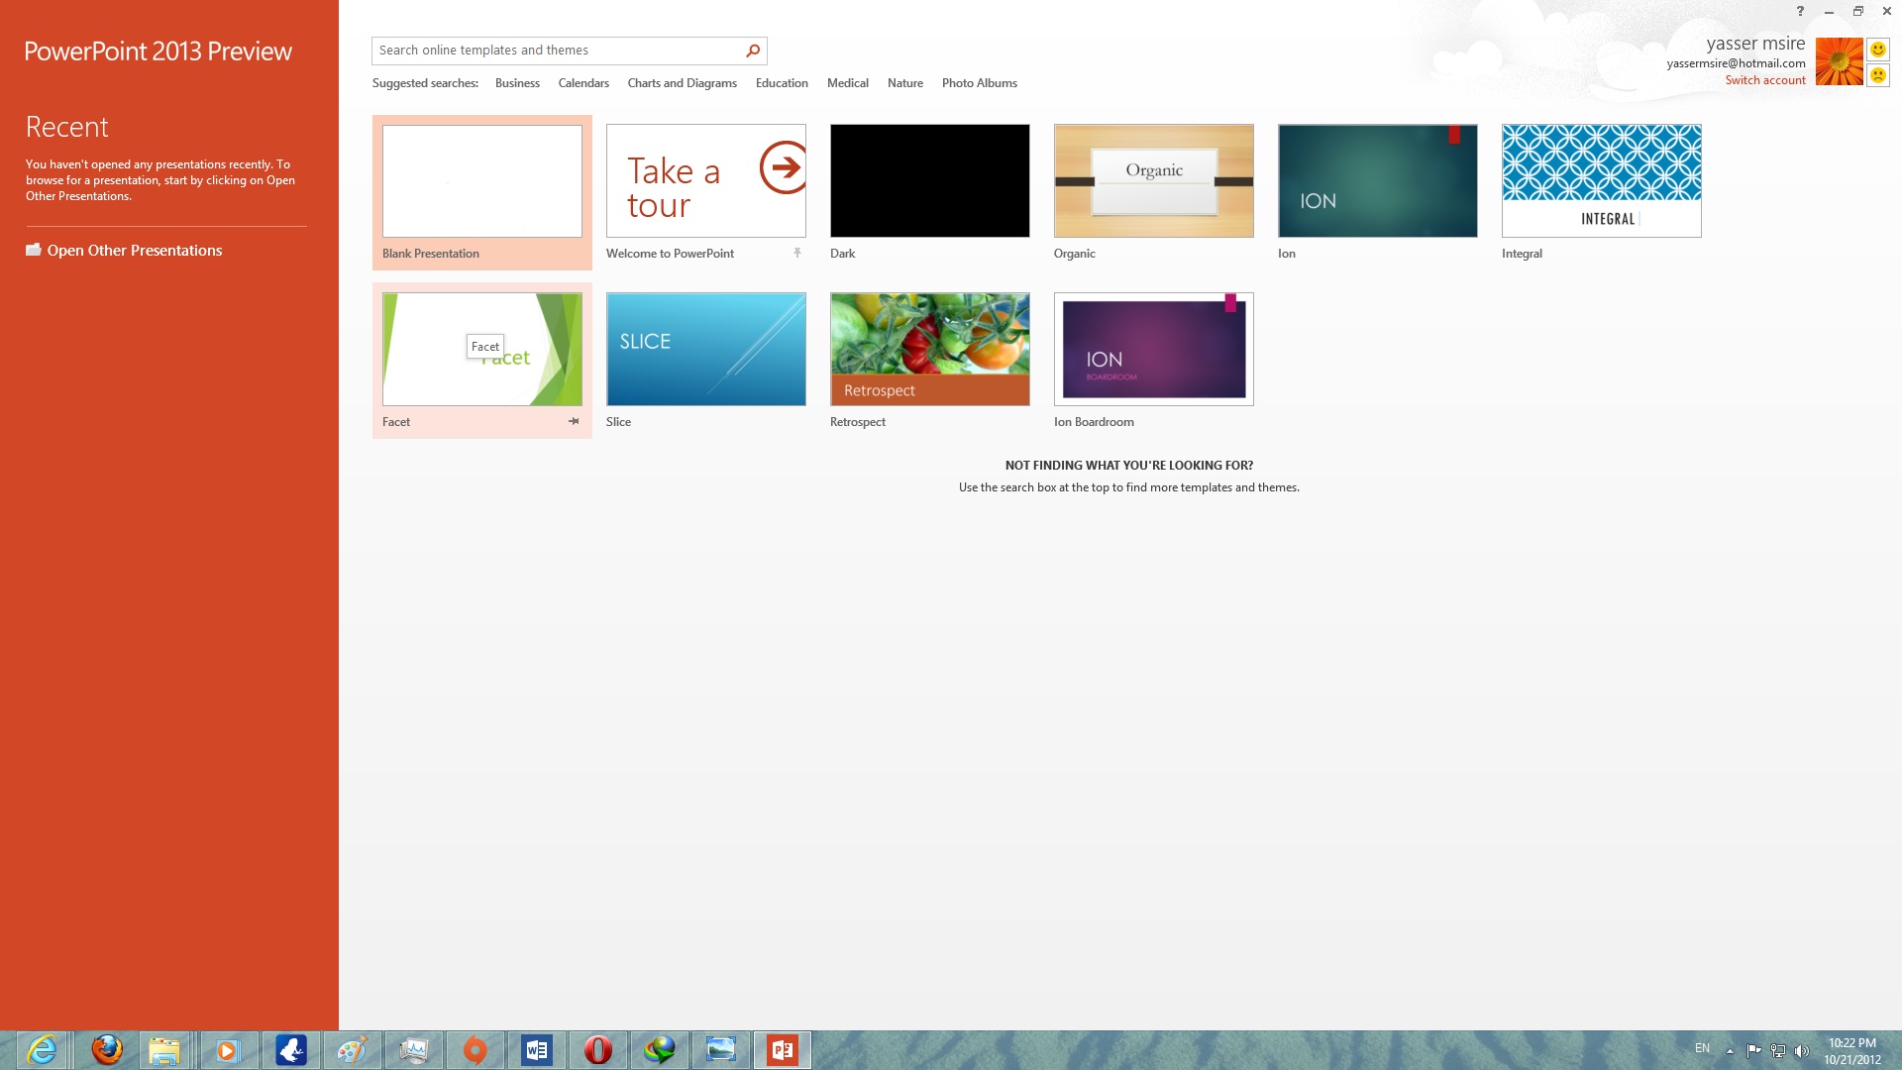Select Business suggested search
Viewport: 1902px width, 1070px height.
517,83
